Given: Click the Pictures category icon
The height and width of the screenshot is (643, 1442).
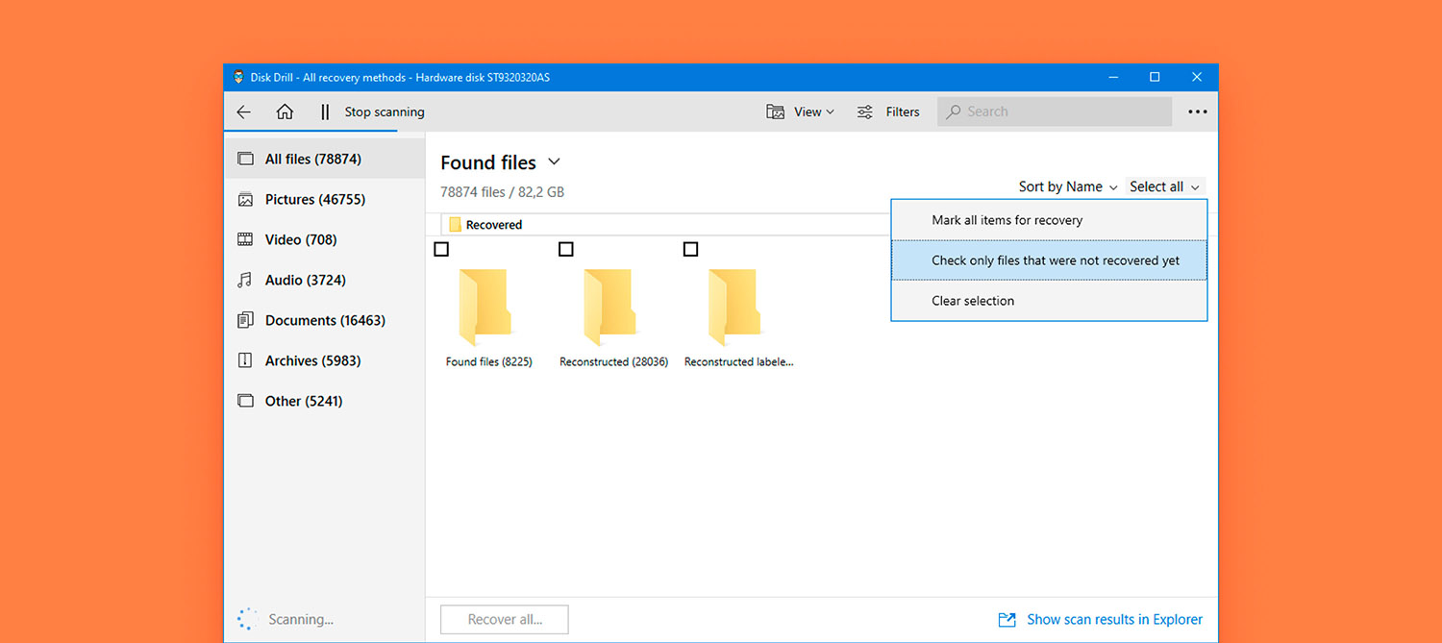Looking at the screenshot, I should pyautogui.click(x=246, y=200).
